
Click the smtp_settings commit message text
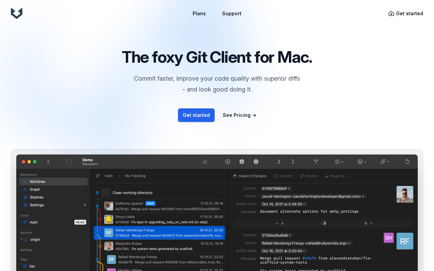click(x=309, y=211)
